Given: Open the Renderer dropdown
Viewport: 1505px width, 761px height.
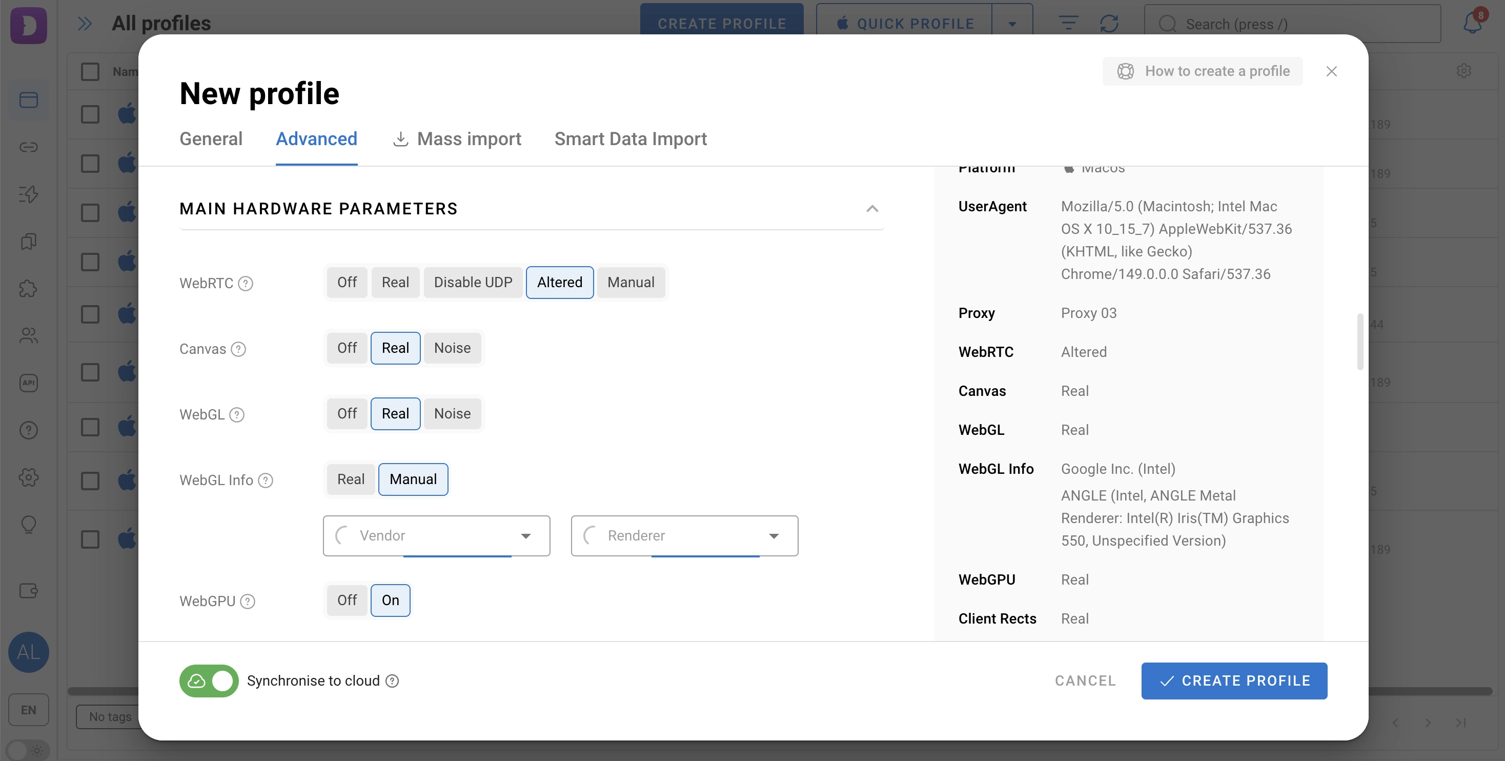Looking at the screenshot, I should click(684, 535).
